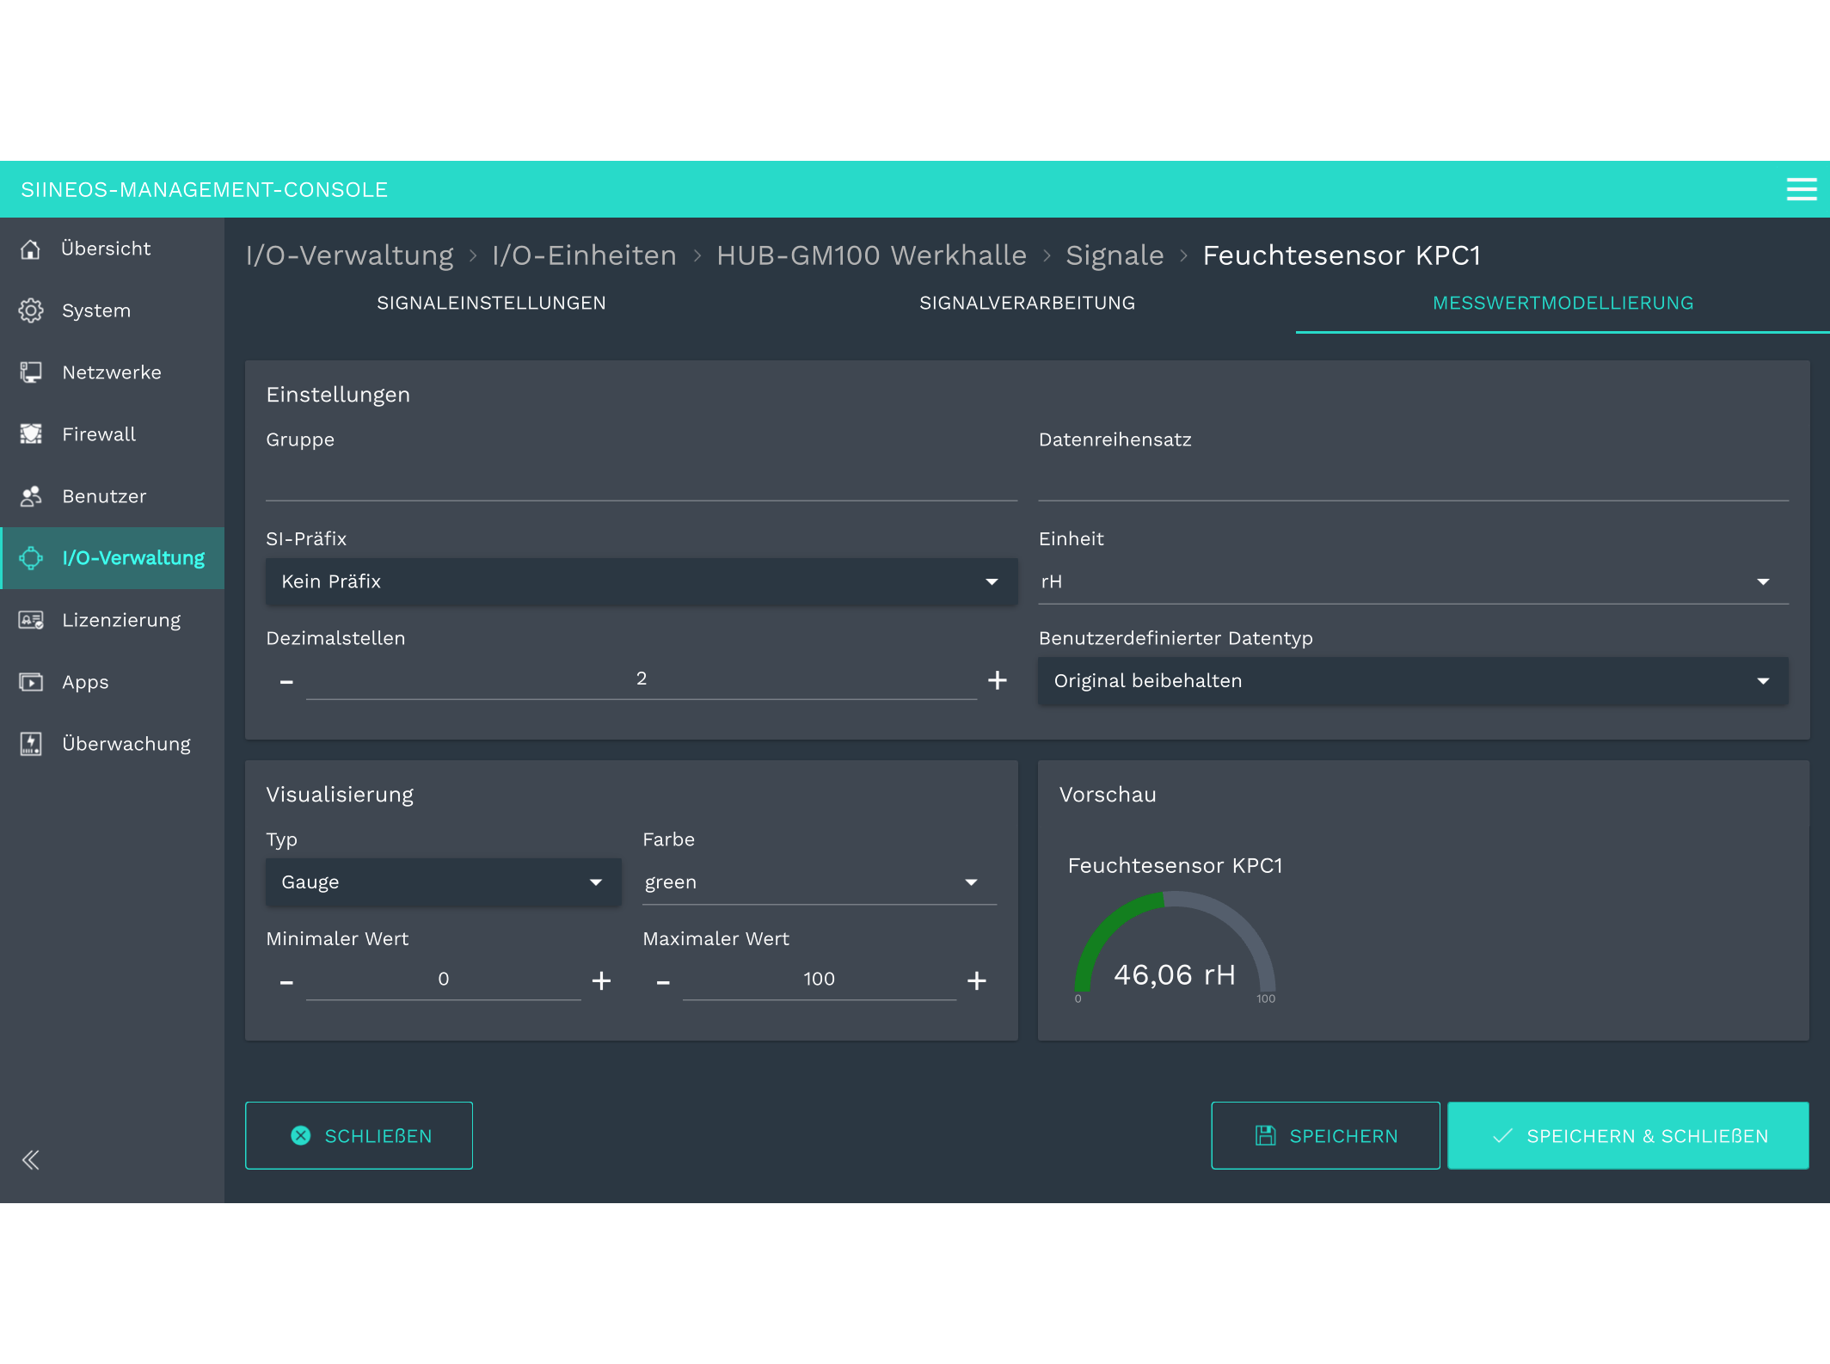Open Lizenzierung in the sidebar
Screen dimensions: 1830x1364
112,620
